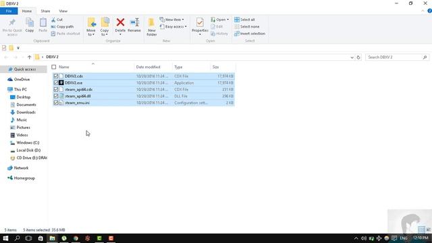Viewport: 432px width, 243px height.
Task: Delete the selected files
Action: (120, 27)
